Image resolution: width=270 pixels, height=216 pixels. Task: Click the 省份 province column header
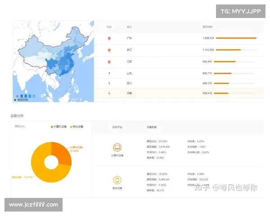tap(129, 27)
